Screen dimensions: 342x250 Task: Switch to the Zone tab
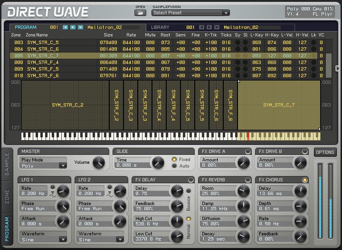[7, 196]
